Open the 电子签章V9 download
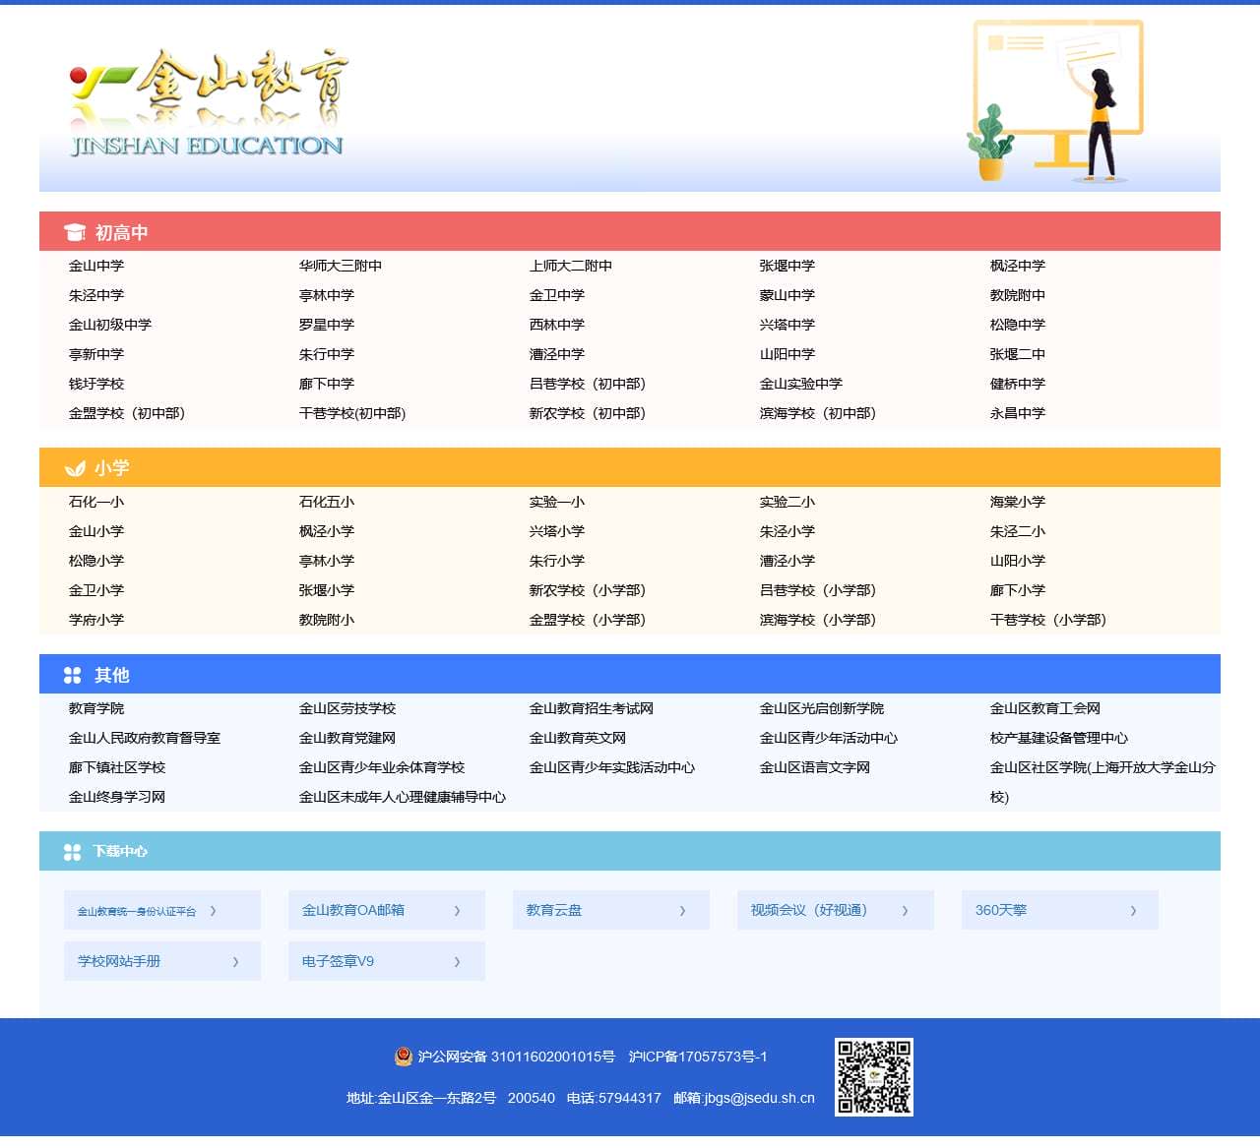Image resolution: width=1260 pixels, height=1148 pixels. [x=338, y=961]
